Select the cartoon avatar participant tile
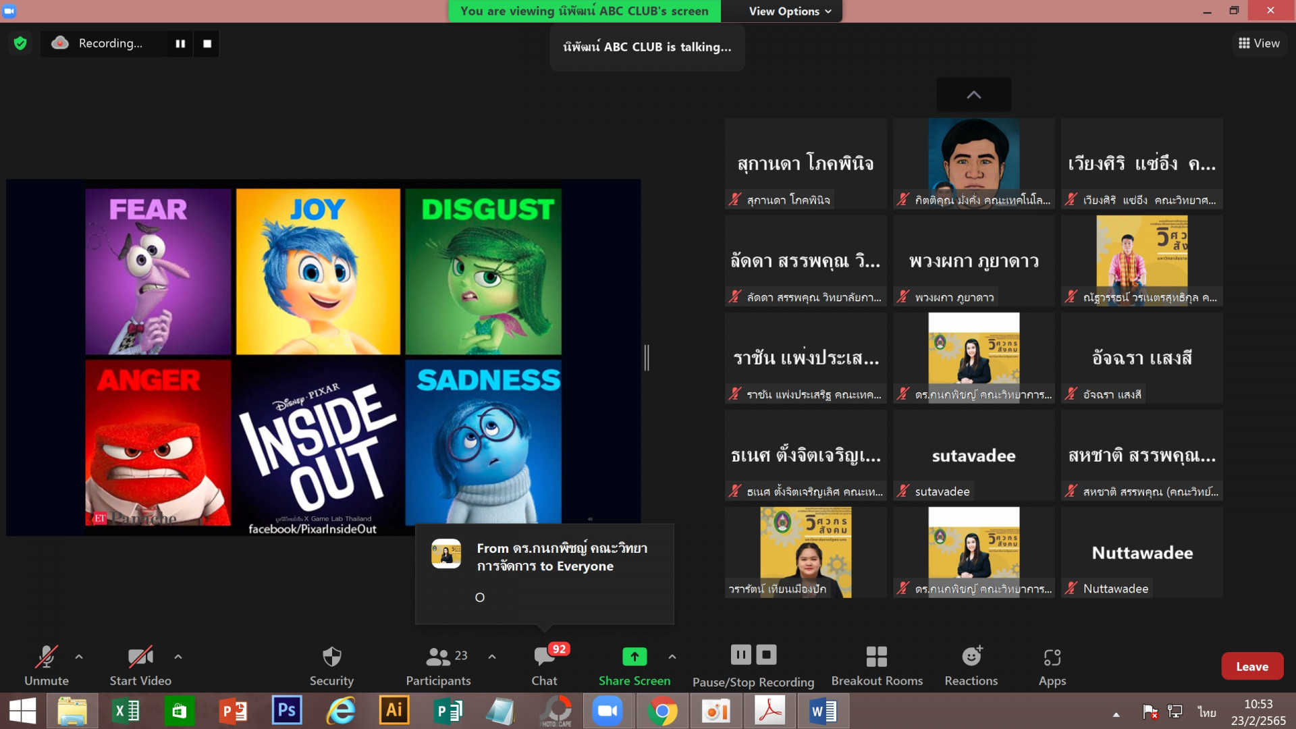The image size is (1296, 729). click(973, 164)
